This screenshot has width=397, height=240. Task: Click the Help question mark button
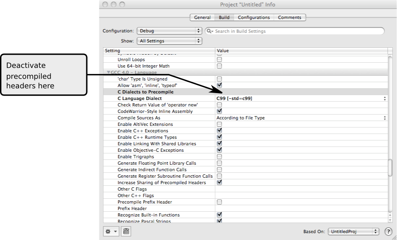[388, 231]
